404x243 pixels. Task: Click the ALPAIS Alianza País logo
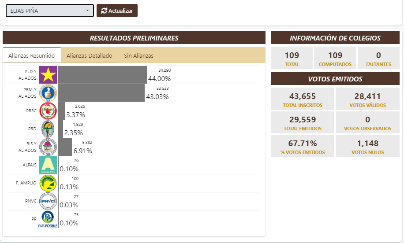(48, 165)
